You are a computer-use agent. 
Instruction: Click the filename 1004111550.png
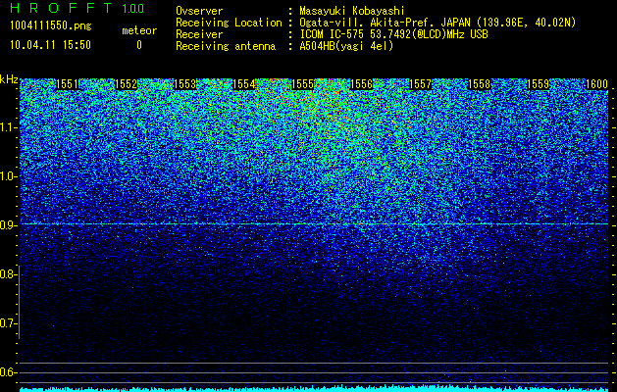tap(50, 26)
